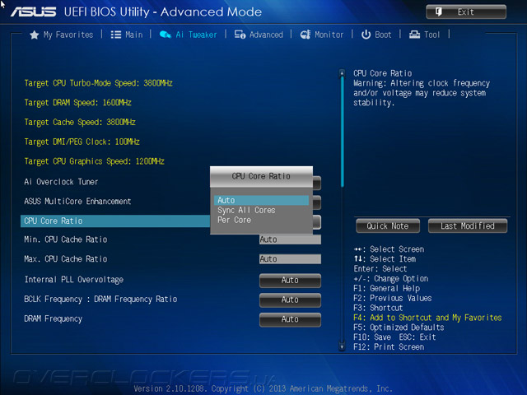Screen dimensions: 527x395
Task: Select Internal PLL Overvoltage label
Action: coord(73,280)
